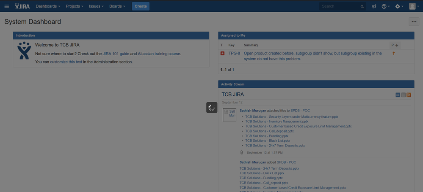Open the user avatar profile menu
The width and height of the screenshot is (423, 192).
pos(414,6)
